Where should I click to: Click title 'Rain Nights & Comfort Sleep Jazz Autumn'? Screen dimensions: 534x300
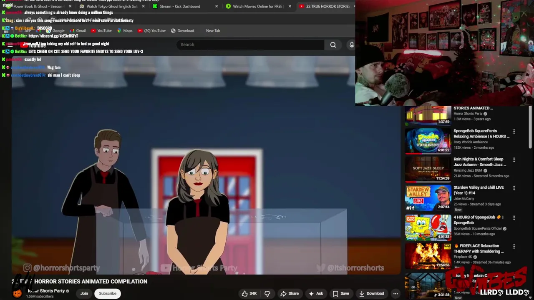coord(480,162)
